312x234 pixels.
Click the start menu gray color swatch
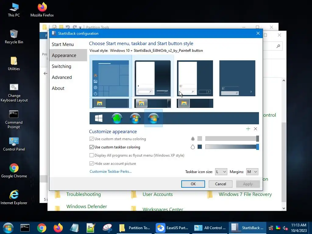coord(200,139)
